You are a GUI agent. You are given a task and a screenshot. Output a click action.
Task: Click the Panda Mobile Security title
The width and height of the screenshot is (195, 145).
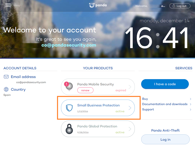(95, 84)
